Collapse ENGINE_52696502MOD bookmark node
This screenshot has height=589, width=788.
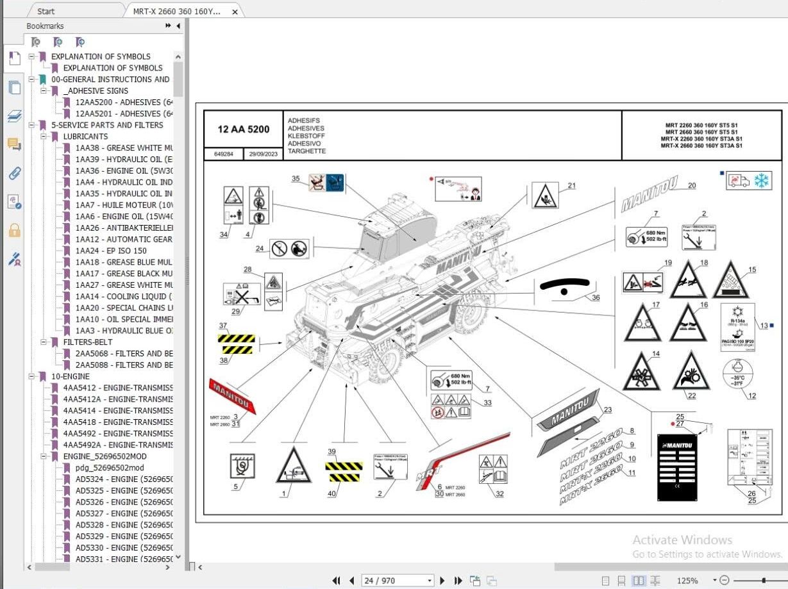point(44,456)
